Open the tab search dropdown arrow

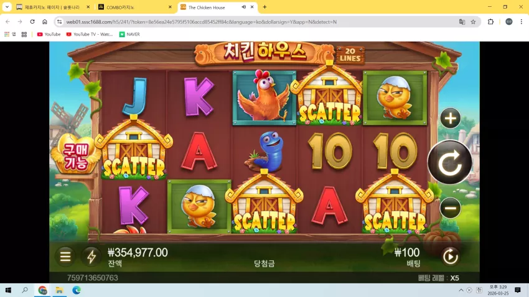pos(7,7)
